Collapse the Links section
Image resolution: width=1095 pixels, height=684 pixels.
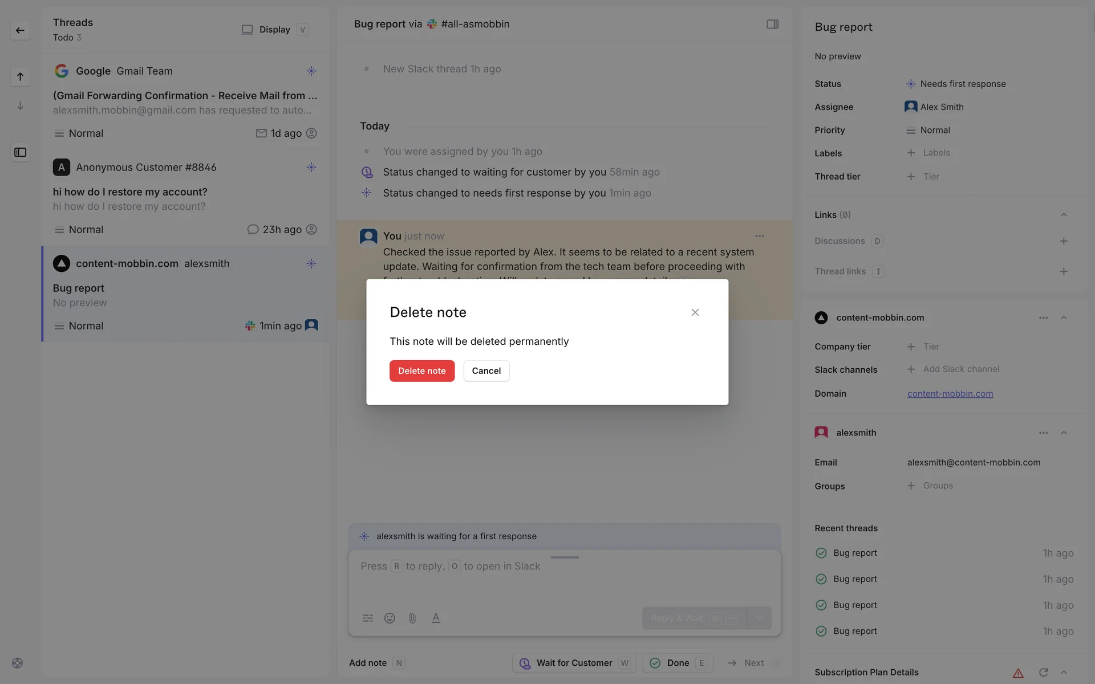click(x=1063, y=215)
